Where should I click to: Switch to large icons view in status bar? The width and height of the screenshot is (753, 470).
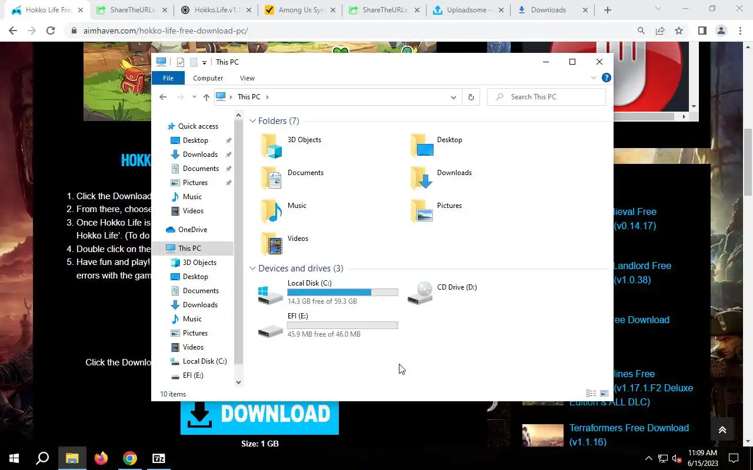[604, 394]
